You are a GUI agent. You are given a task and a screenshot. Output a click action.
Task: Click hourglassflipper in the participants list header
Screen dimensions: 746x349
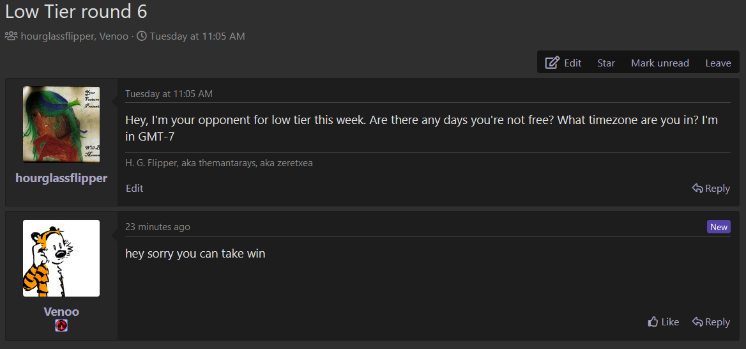(57, 36)
